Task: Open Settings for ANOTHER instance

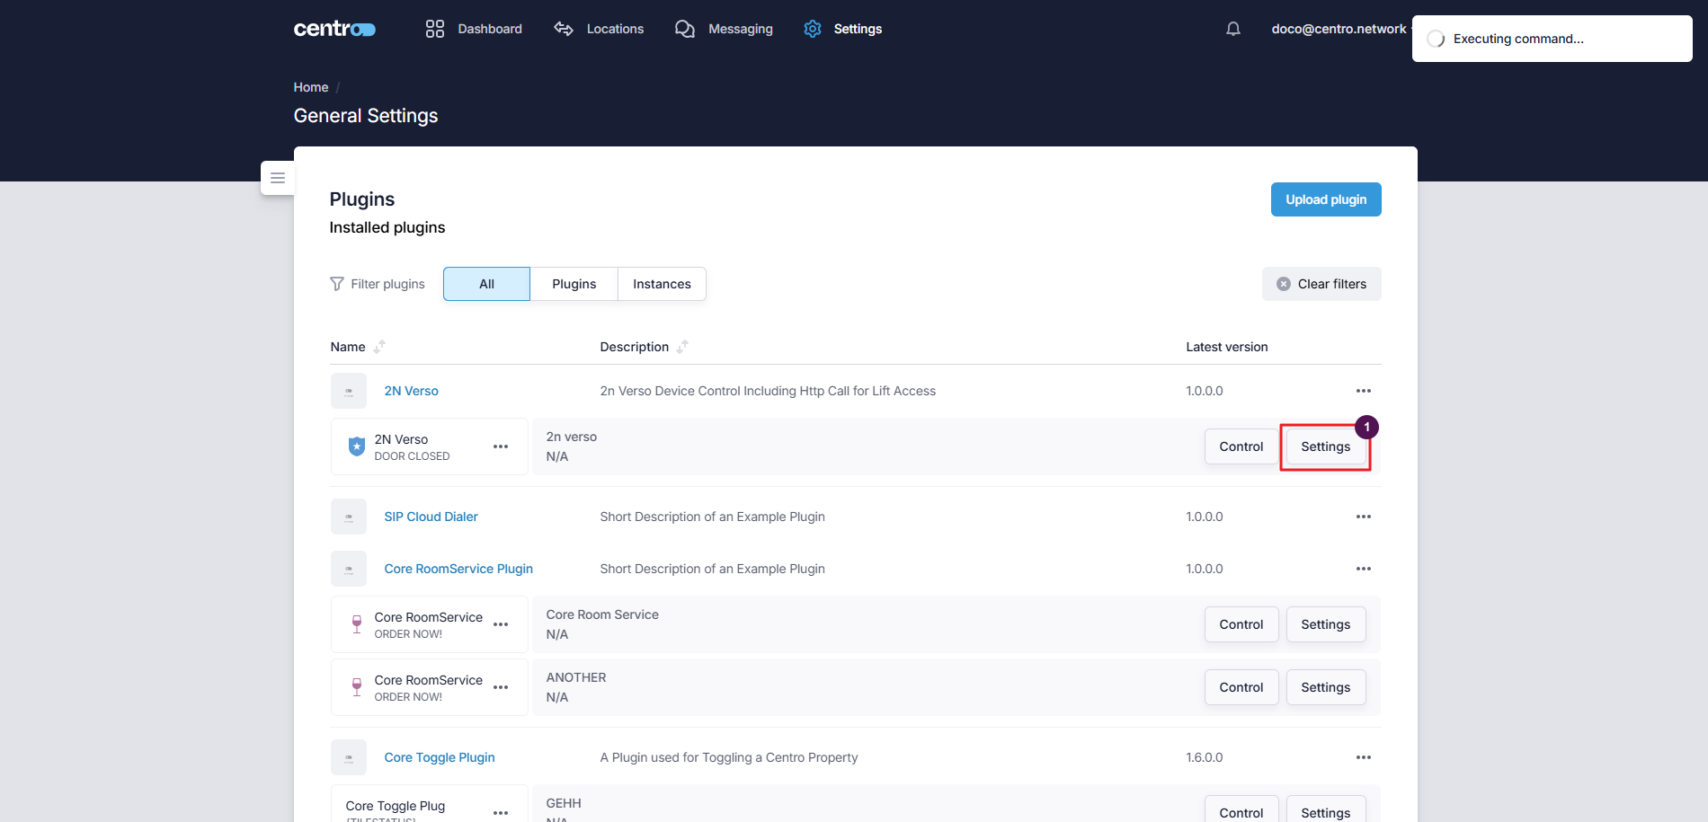Action: tap(1326, 687)
